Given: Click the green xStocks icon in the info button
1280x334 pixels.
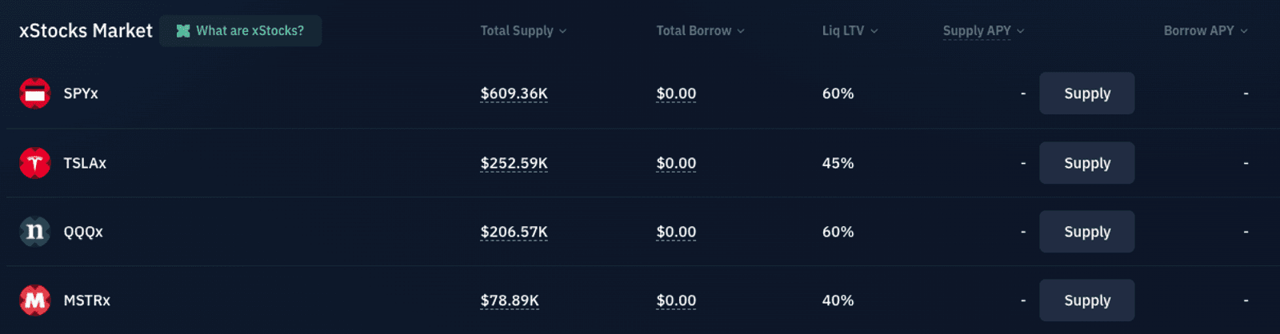Looking at the screenshot, I should pyautogui.click(x=183, y=31).
